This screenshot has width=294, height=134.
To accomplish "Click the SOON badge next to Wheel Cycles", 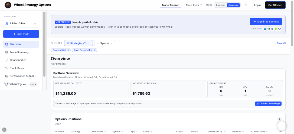I will 33,84.
